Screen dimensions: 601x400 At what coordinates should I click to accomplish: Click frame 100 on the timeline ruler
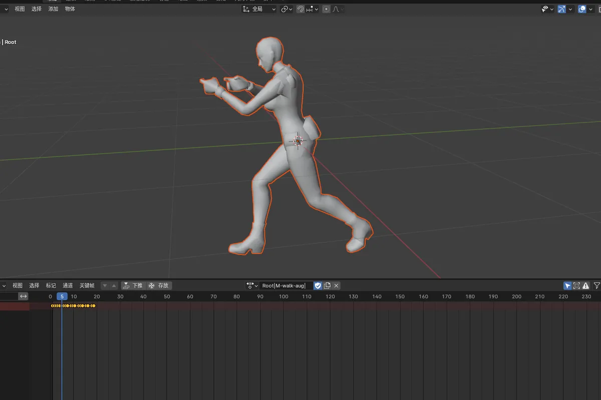pyautogui.click(x=283, y=296)
